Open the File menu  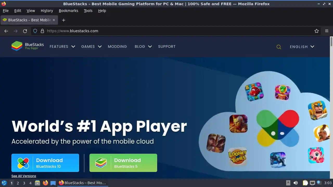[x=5, y=11]
